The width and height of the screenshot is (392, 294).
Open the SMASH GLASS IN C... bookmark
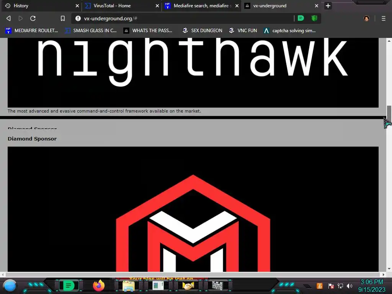91,31
